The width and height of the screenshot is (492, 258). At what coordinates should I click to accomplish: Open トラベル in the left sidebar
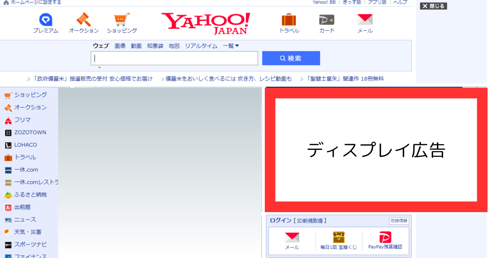[20, 158]
